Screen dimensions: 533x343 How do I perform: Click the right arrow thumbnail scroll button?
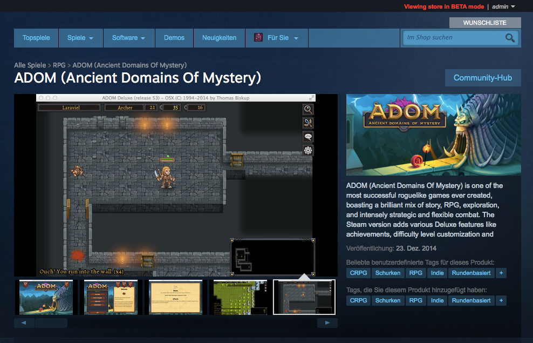pyautogui.click(x=327, y=322)
